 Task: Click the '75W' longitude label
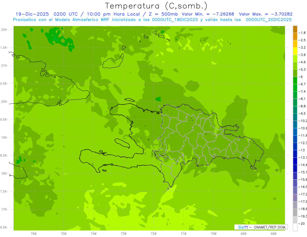coord(64,233)
